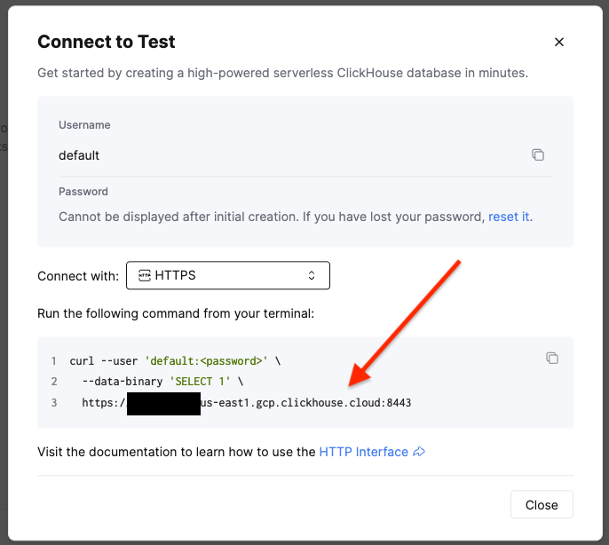Click the Username field label
609x545 pixels.
84,125
